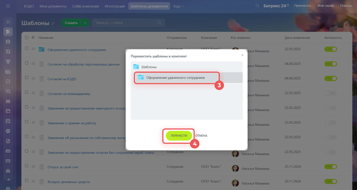Image resolution: width=357 pixels, height=190 pixels.
Task: Click ОТМЕНА to cancel moving
Action: coord(201,136)
